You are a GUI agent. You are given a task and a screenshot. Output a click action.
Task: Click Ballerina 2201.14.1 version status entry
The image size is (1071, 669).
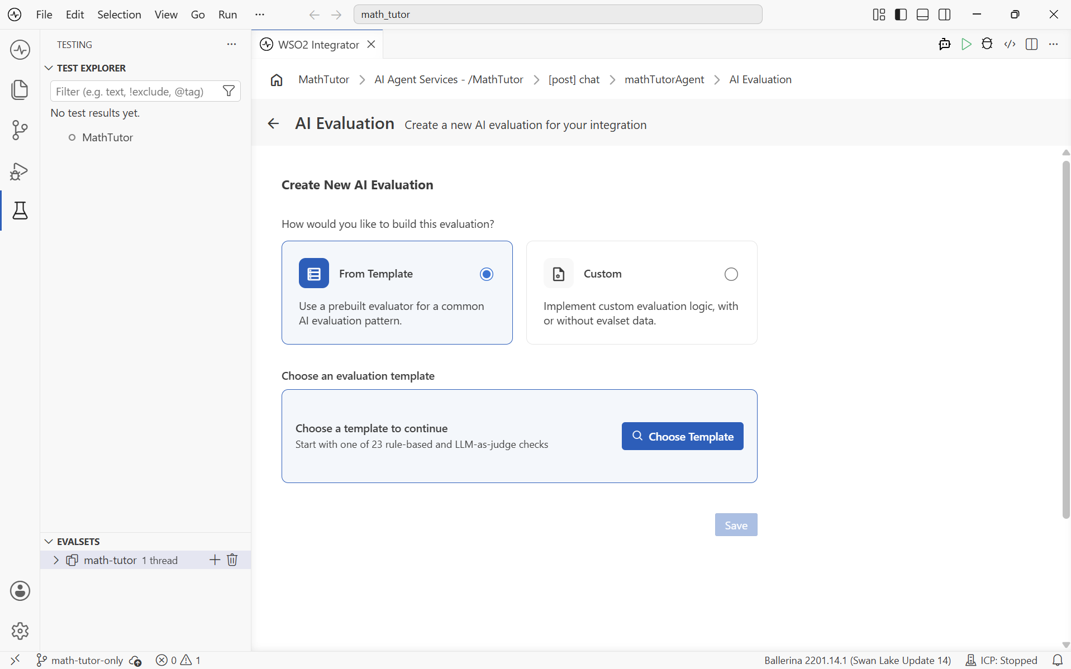coord(857,660)
